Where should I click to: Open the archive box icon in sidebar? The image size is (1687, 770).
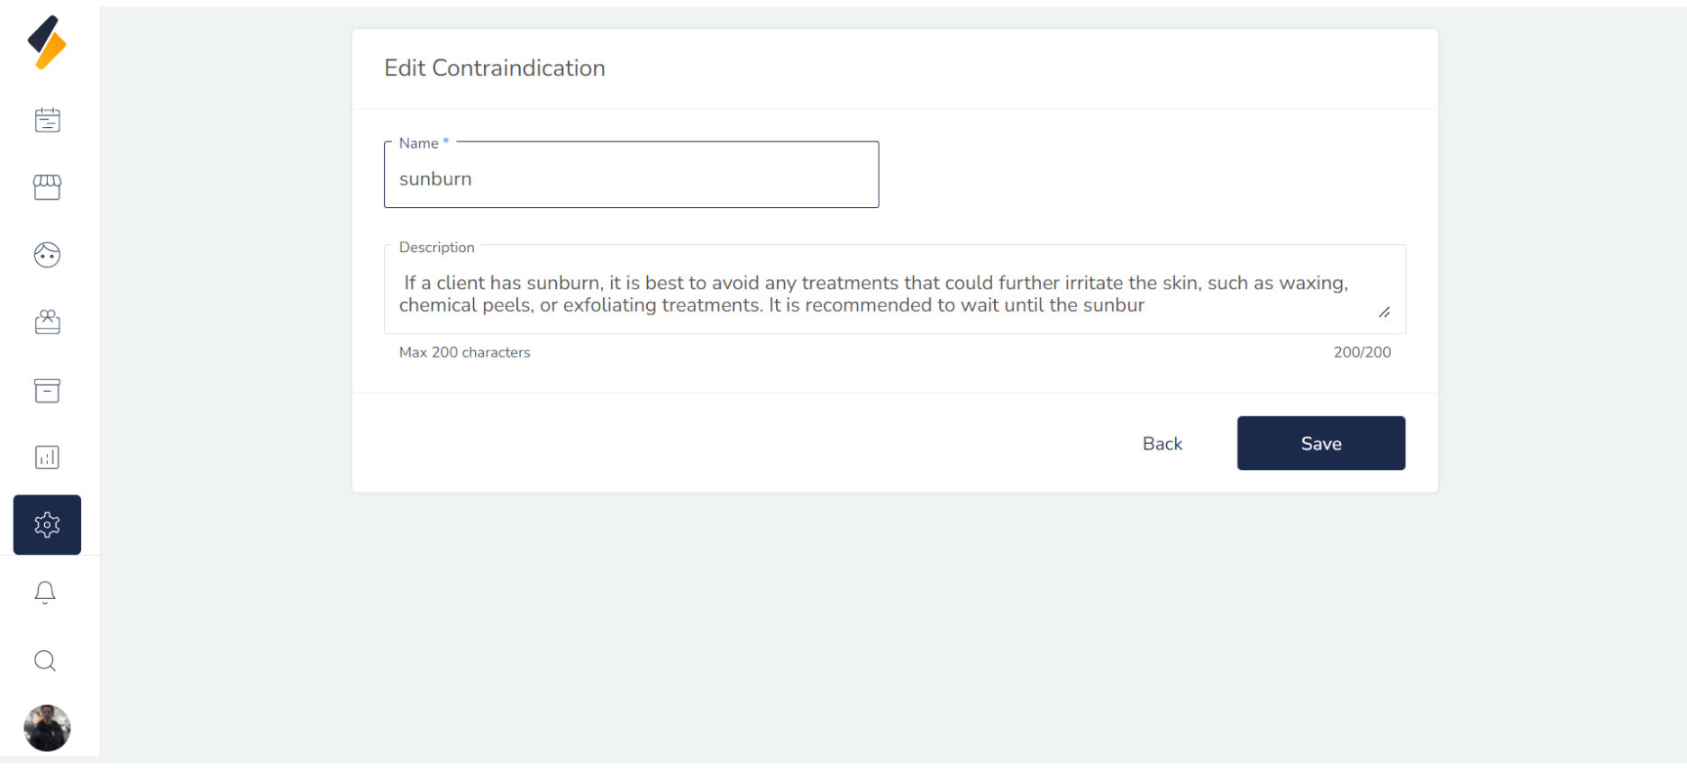[x=47, y=390]
